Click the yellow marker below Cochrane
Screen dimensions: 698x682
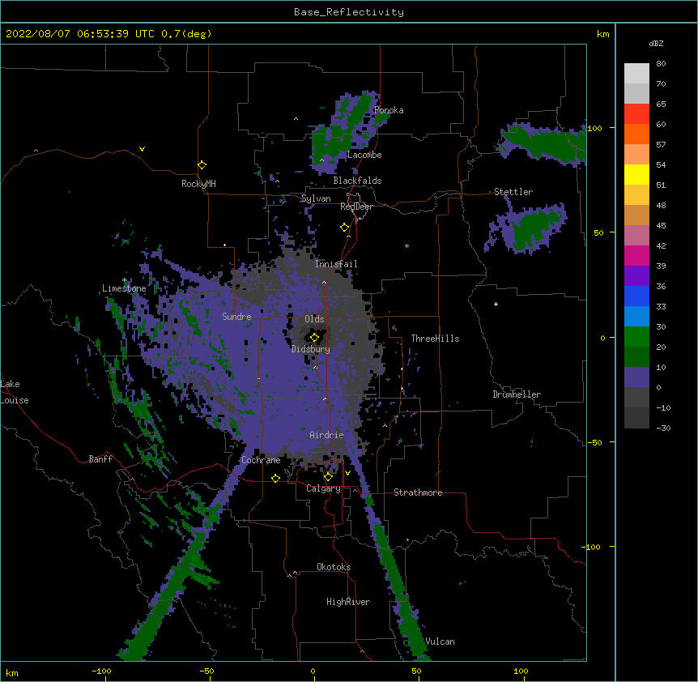(275, 478)
